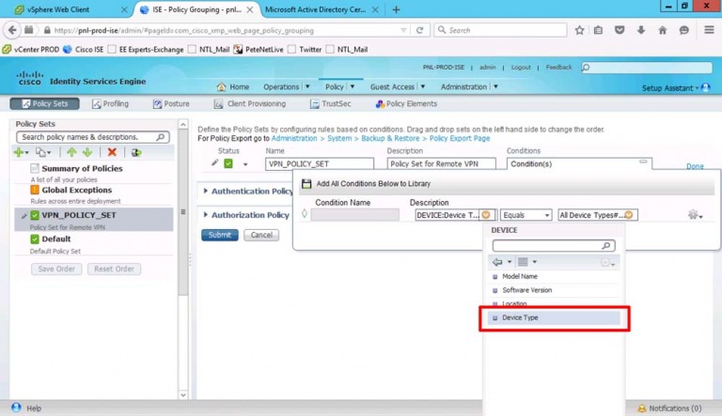Switch to the Client Provisioning tab
This screenshot has height=416, width=722.
click(250, 104)
